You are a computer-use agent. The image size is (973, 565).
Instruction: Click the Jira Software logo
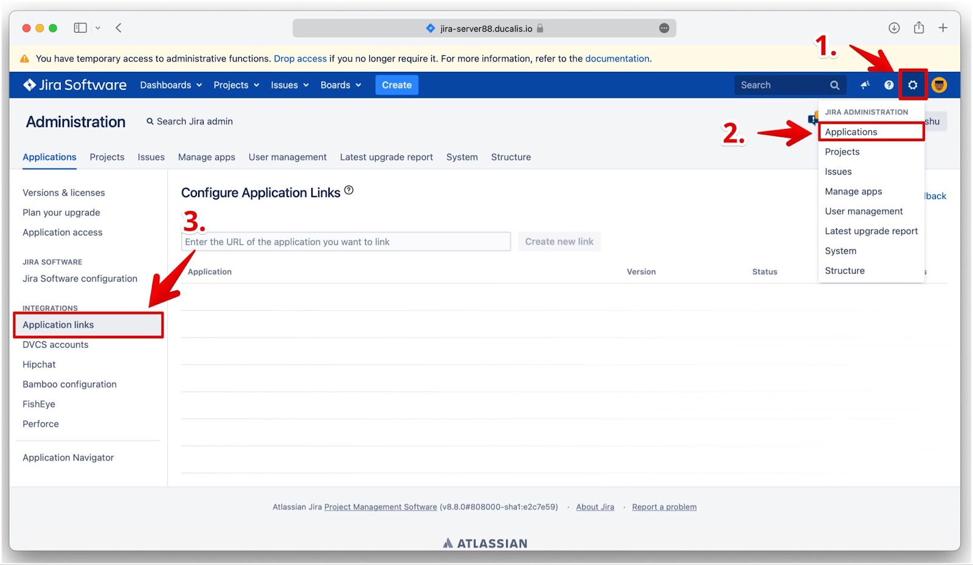pyautogui.click(x=73, y=85)
